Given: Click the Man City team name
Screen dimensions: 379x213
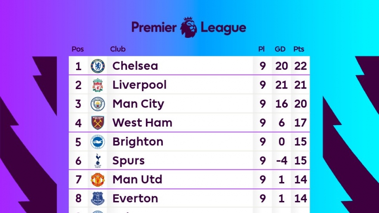Looking at the screenshot, I should point(138,104).
